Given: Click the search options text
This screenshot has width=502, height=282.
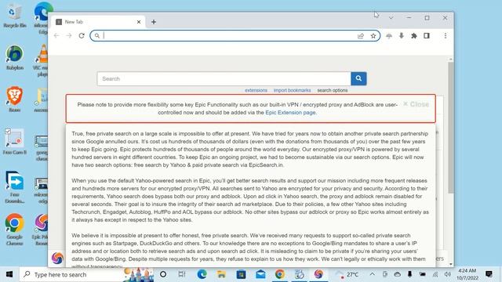Looking at the screenshot, I should [x=333, y=91].
